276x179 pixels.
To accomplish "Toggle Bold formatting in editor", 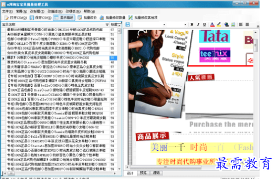I will pos(192,25).
